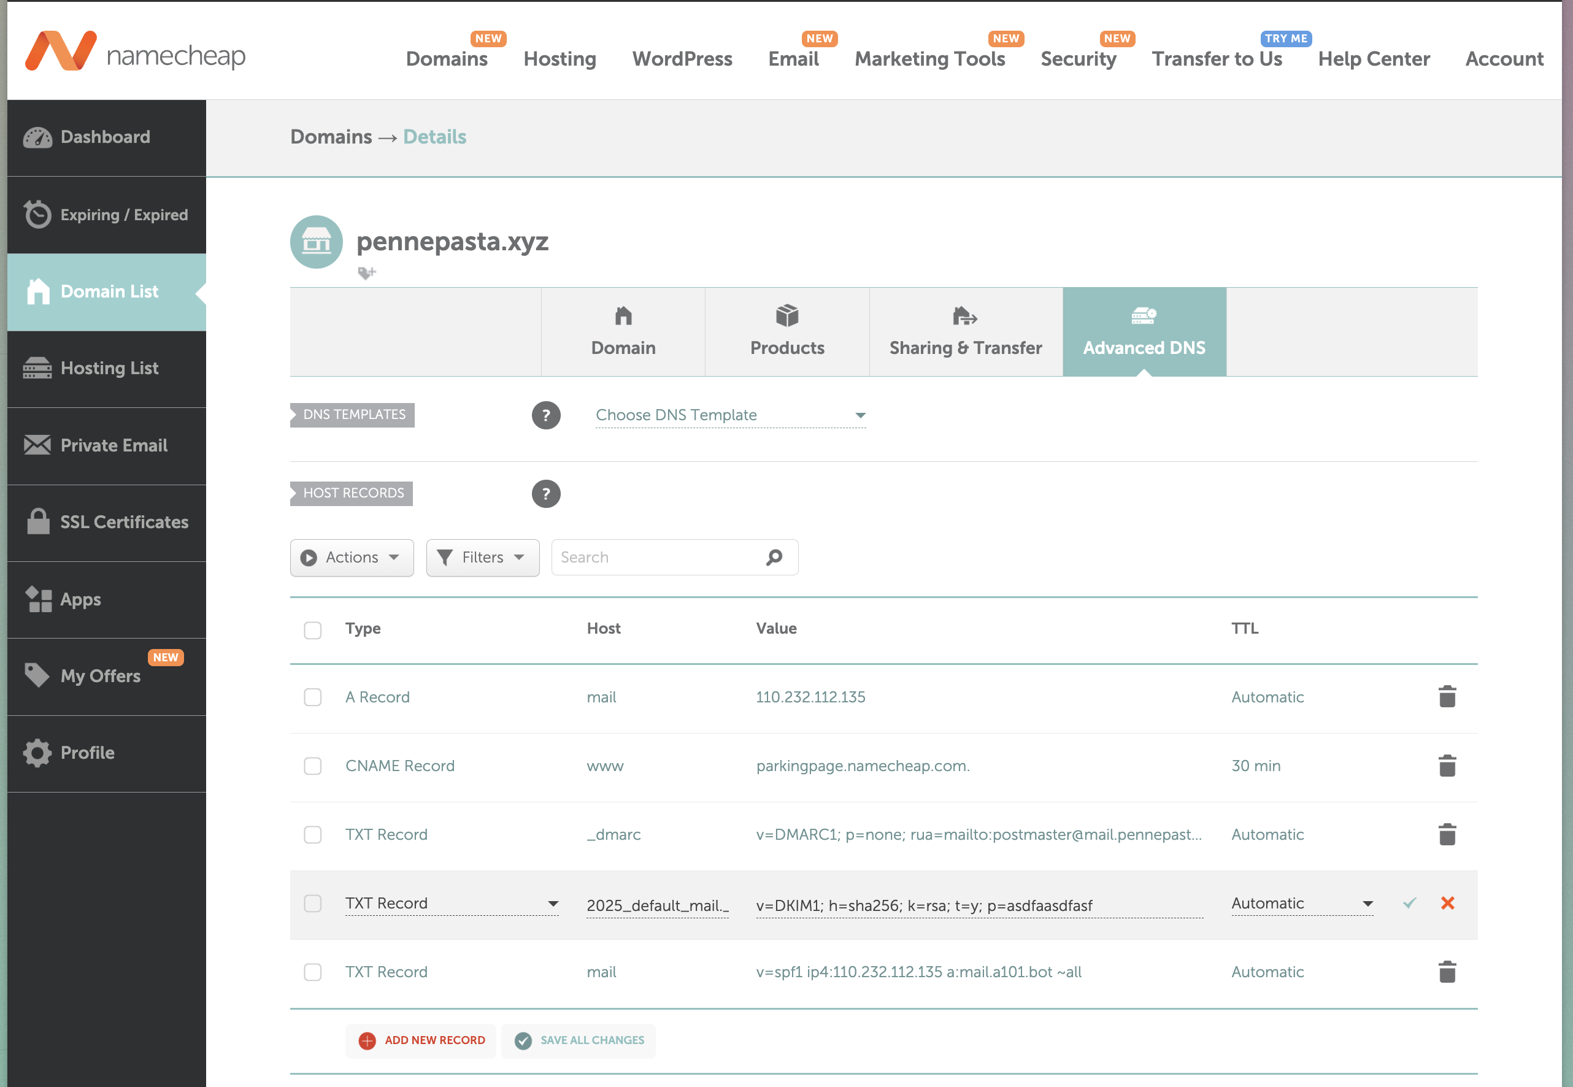Check the CNAME Record www checkbox
This screenshot has height=1087, width=1573.
(312, 766)
